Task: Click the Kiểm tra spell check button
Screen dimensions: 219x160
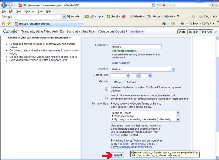Action: pyautogui.click(x=154, y=16)
